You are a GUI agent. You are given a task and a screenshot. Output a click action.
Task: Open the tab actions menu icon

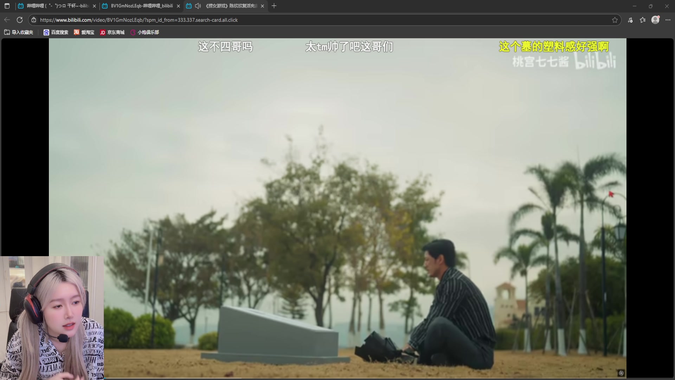click(7, 6)
